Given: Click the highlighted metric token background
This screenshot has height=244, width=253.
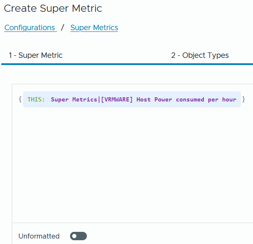Looking at the screenshot, I should 132,99.
